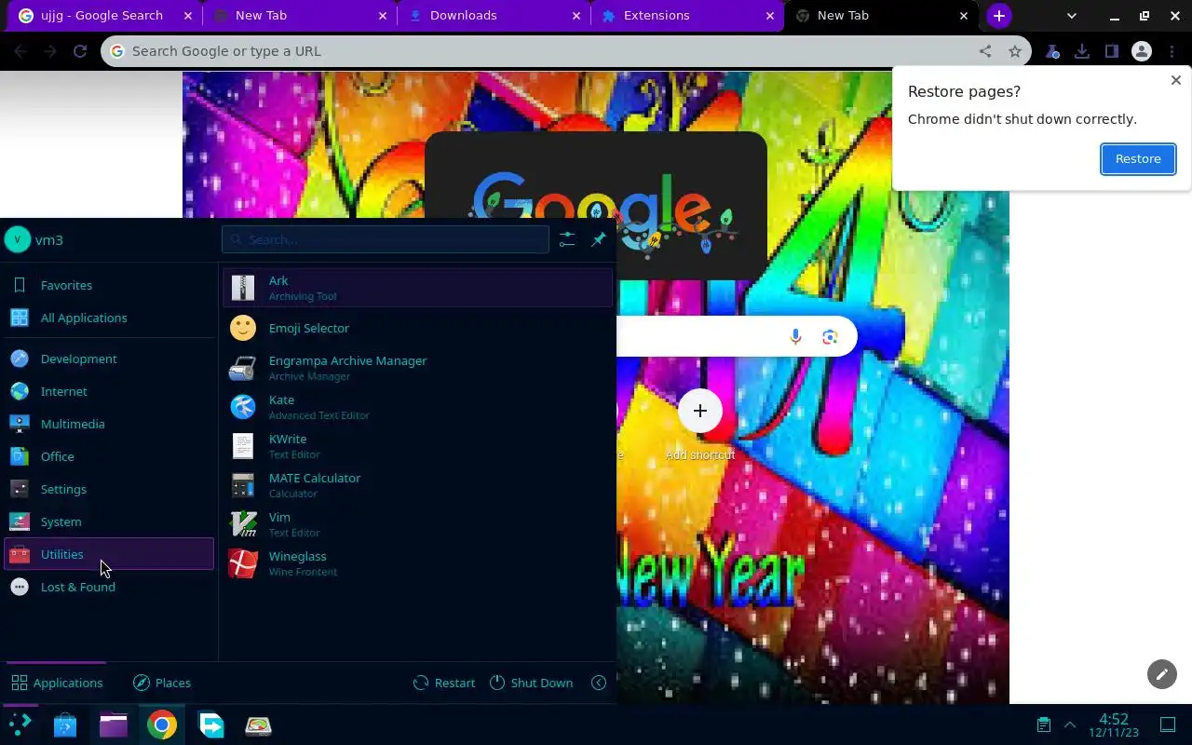Click Chrome icon in taskbar
Viewport: 1192px width, 745px height.
point(162,725)
